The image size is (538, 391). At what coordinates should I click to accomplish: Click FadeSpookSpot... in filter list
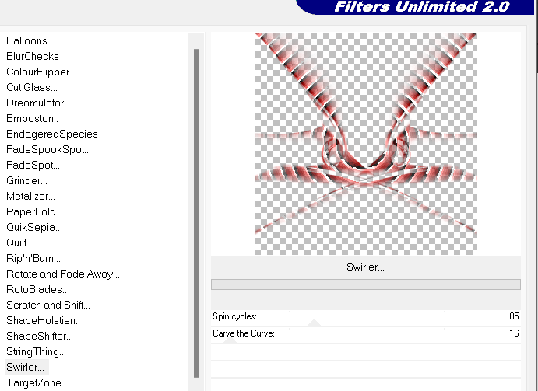tap(48, 149)
